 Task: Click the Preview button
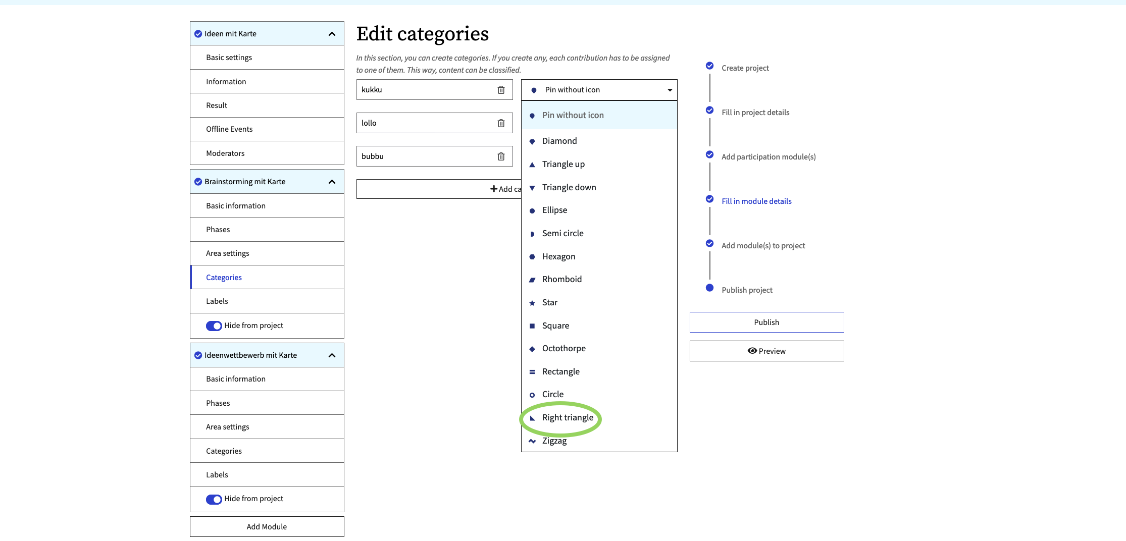point(766,351)
